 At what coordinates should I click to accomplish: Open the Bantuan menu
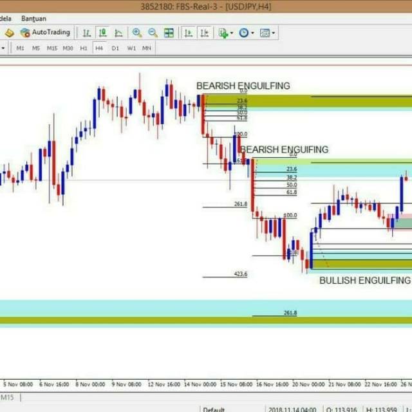33,19
